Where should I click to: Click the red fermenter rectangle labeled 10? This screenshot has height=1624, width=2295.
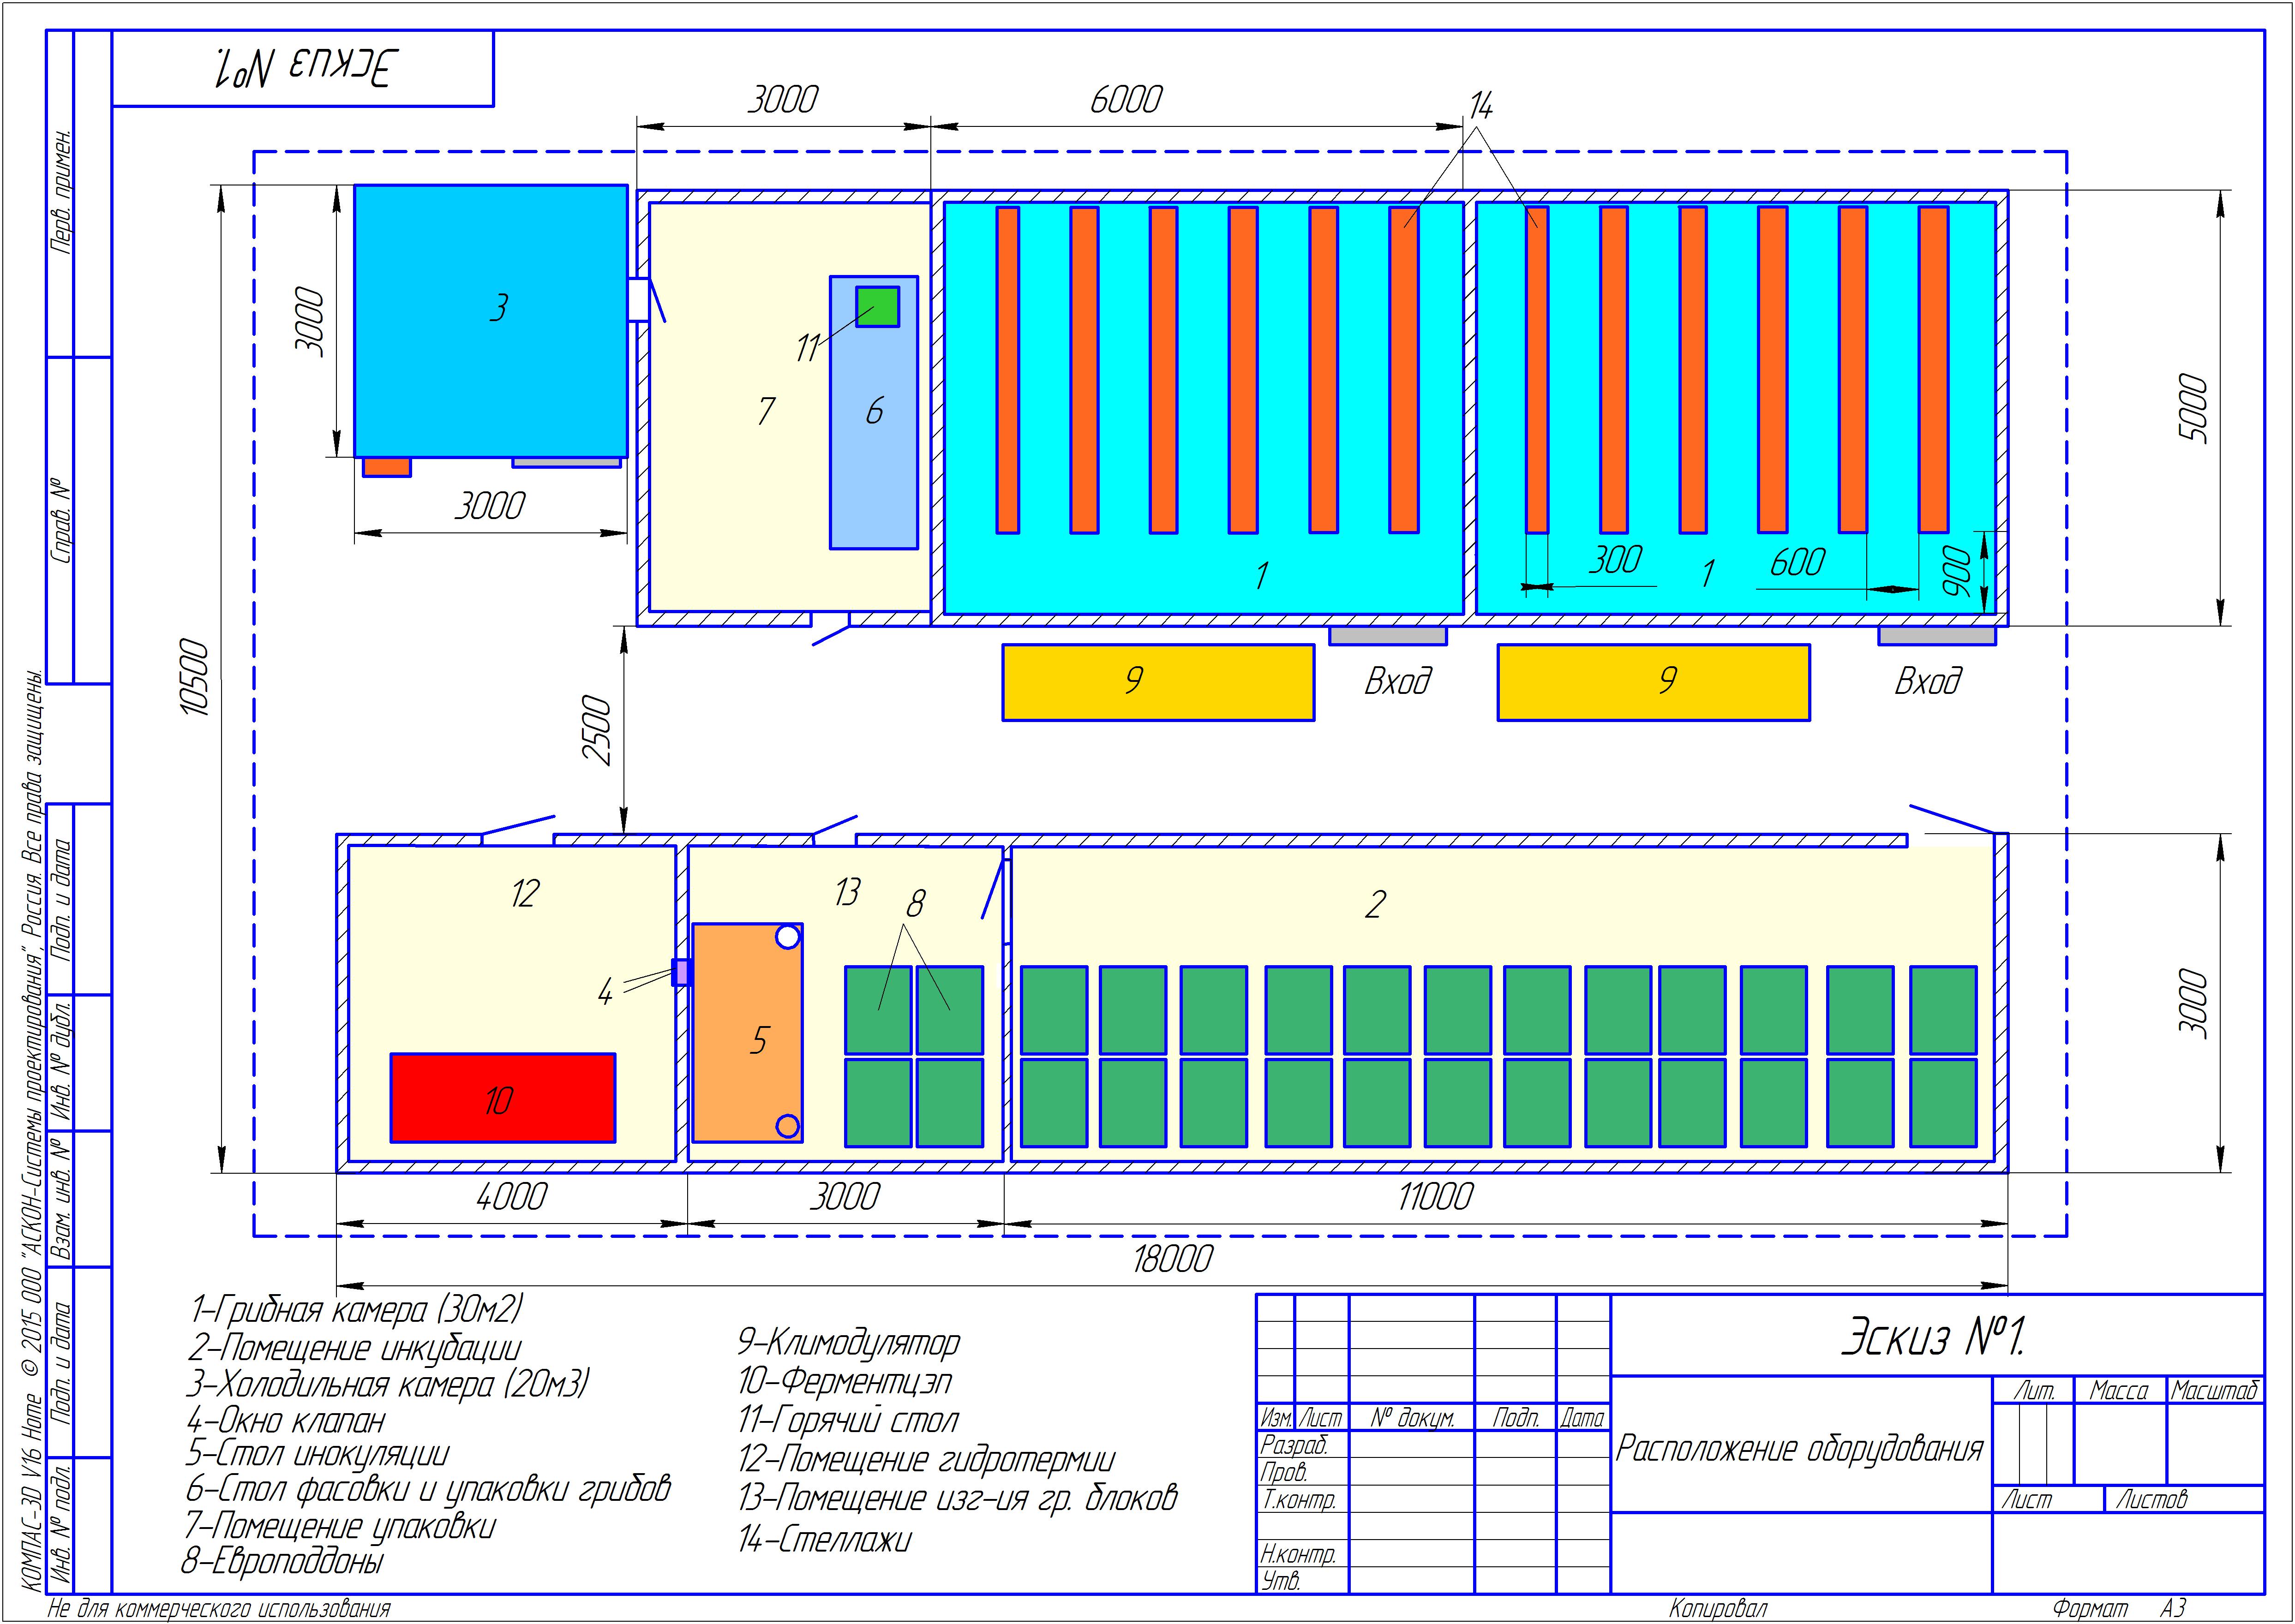502,1097
